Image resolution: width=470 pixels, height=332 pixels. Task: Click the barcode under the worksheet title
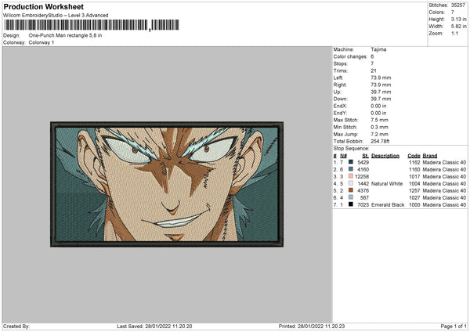point(90,26)
